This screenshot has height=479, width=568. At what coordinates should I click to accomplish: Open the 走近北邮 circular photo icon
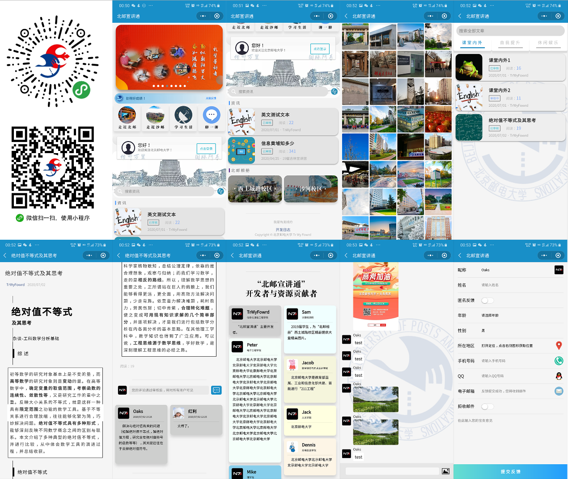pyautogui.click(x=127, y=115)
